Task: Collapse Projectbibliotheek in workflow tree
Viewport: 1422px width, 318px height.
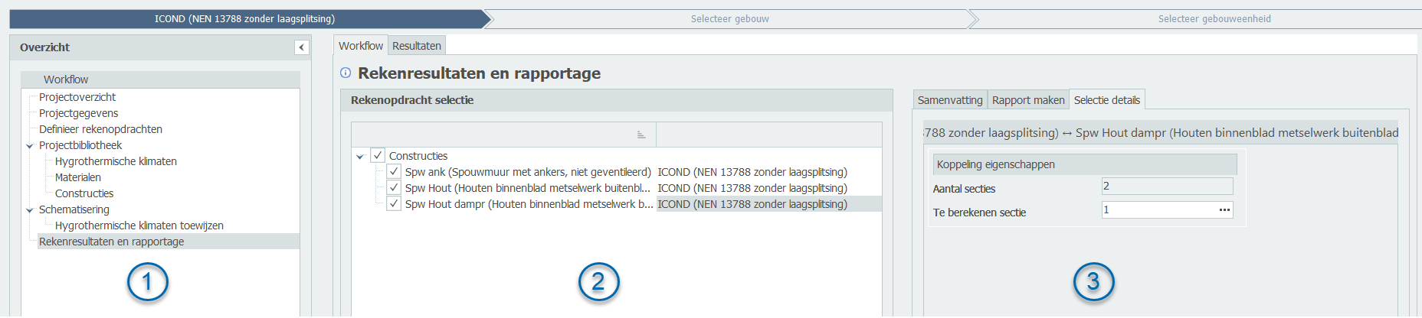Action: tap(30, 145)
